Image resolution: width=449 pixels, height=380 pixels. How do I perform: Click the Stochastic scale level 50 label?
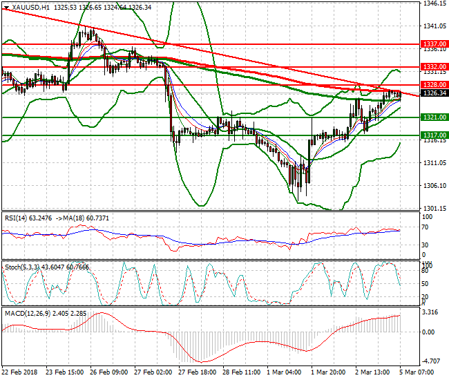426,284
